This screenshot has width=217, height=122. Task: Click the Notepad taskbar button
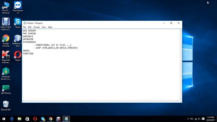pyautogui.click(x=66, y=119)
